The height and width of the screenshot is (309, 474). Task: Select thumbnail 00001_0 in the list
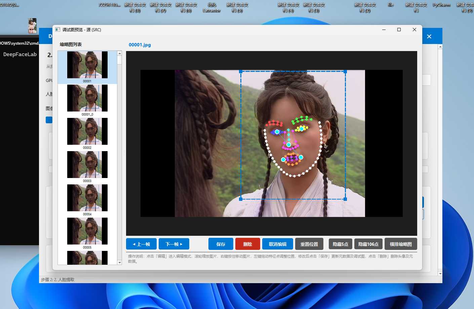[87, 100]
